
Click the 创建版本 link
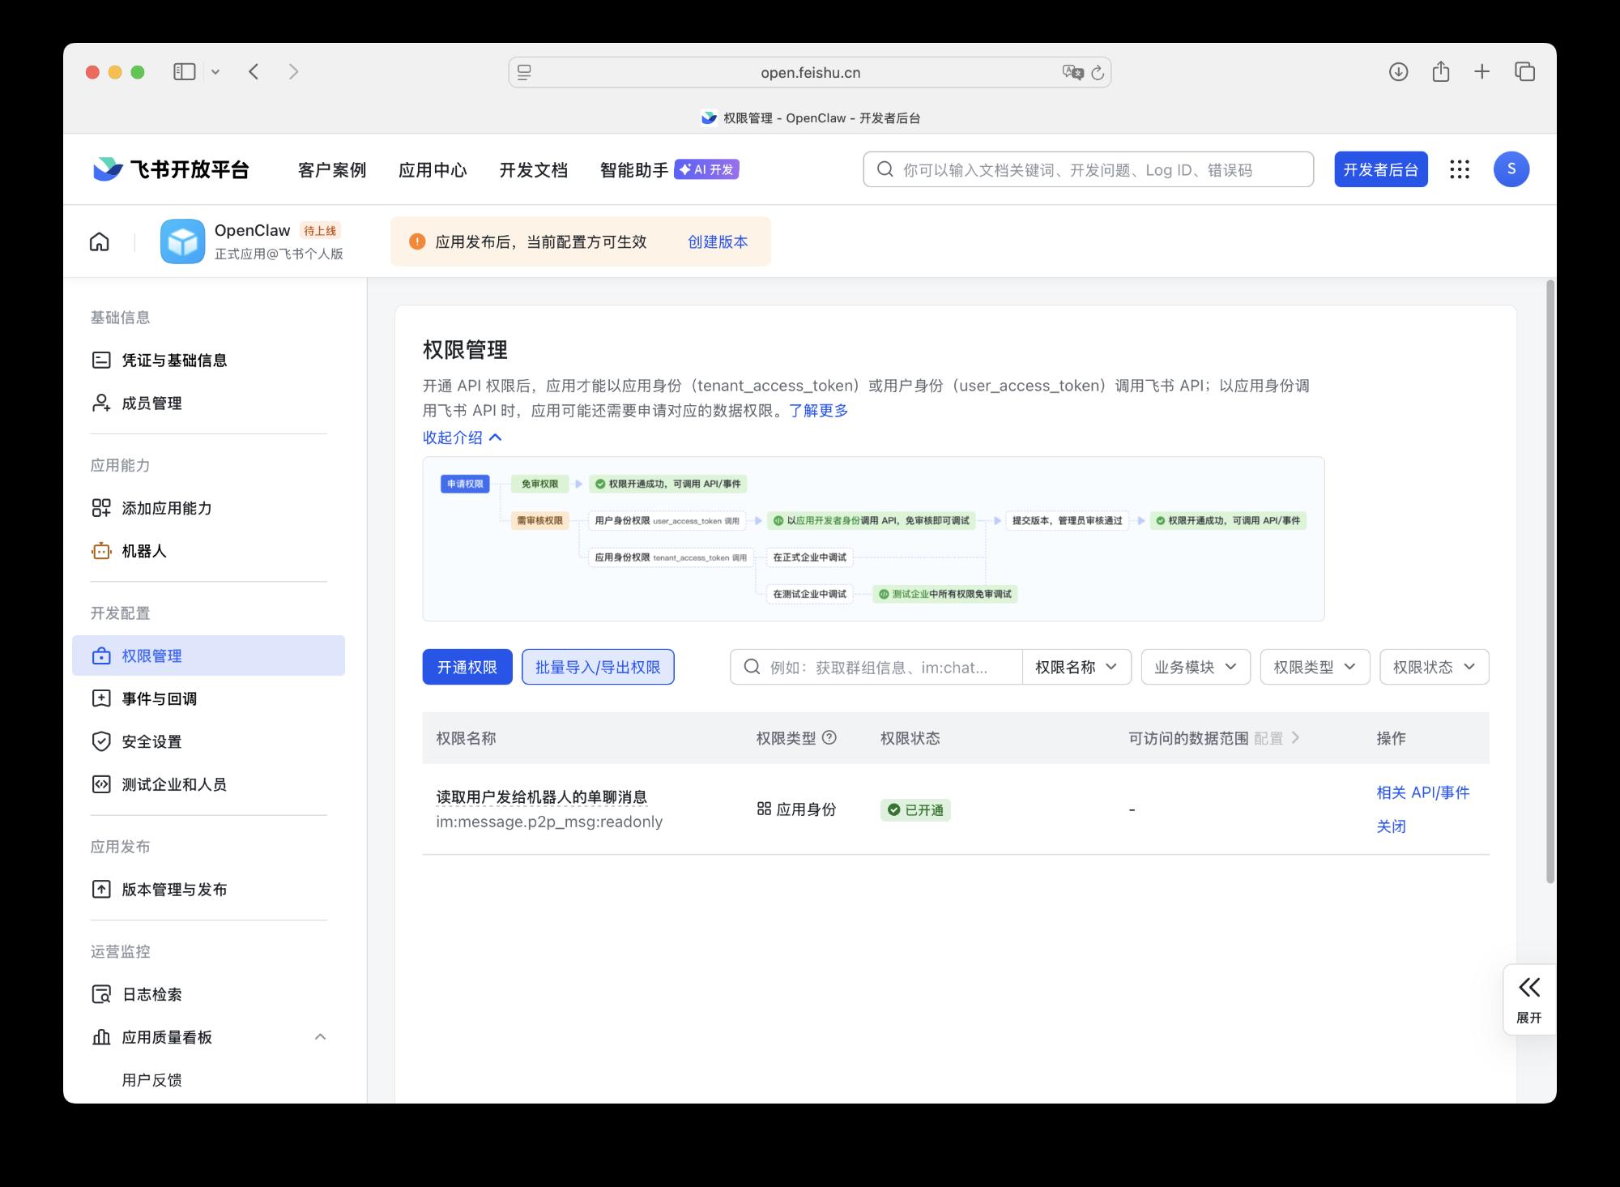coord(718,241)
